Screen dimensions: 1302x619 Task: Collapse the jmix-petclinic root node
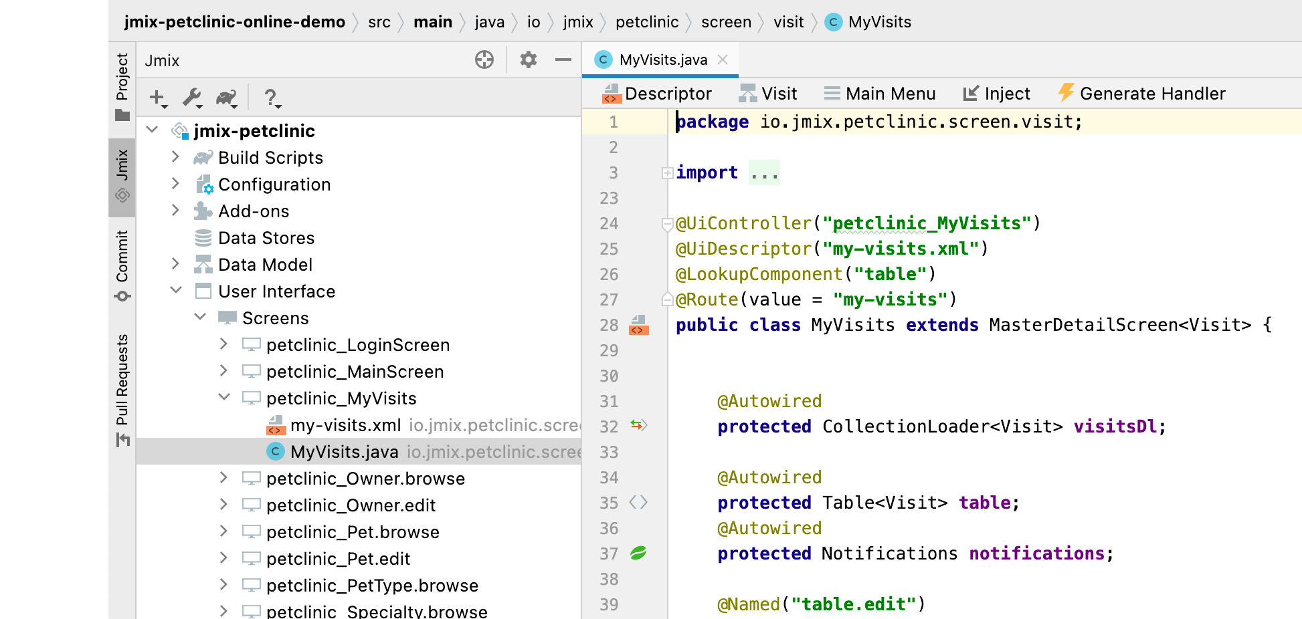(153, 130)
